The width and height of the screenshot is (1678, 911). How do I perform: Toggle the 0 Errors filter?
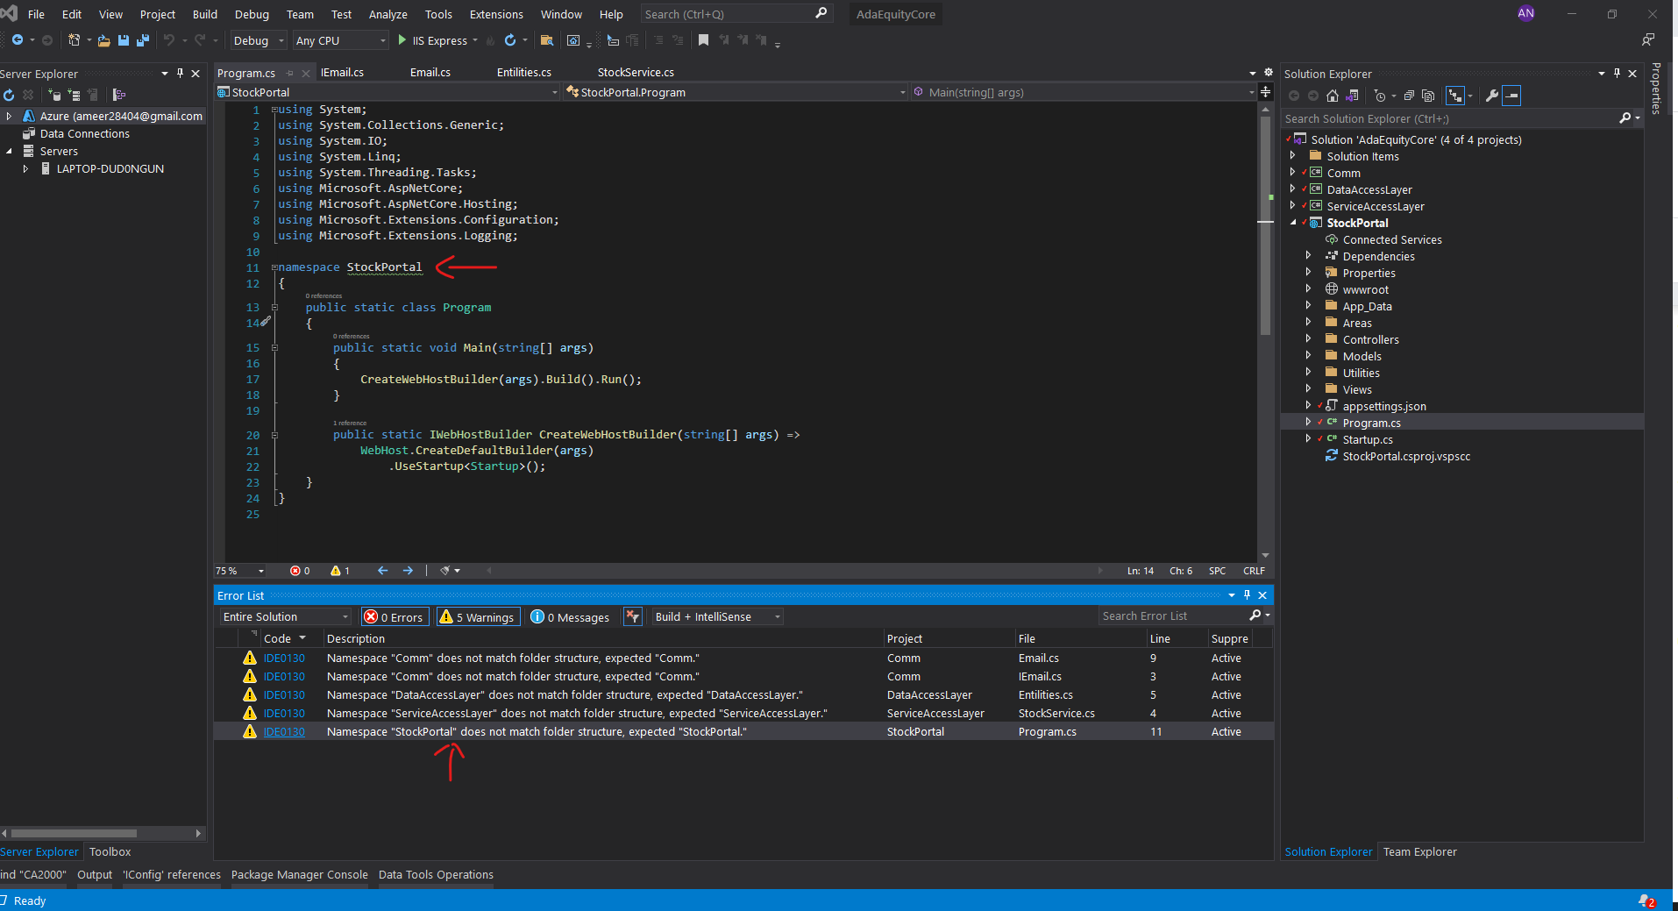[x=395, y=617]
